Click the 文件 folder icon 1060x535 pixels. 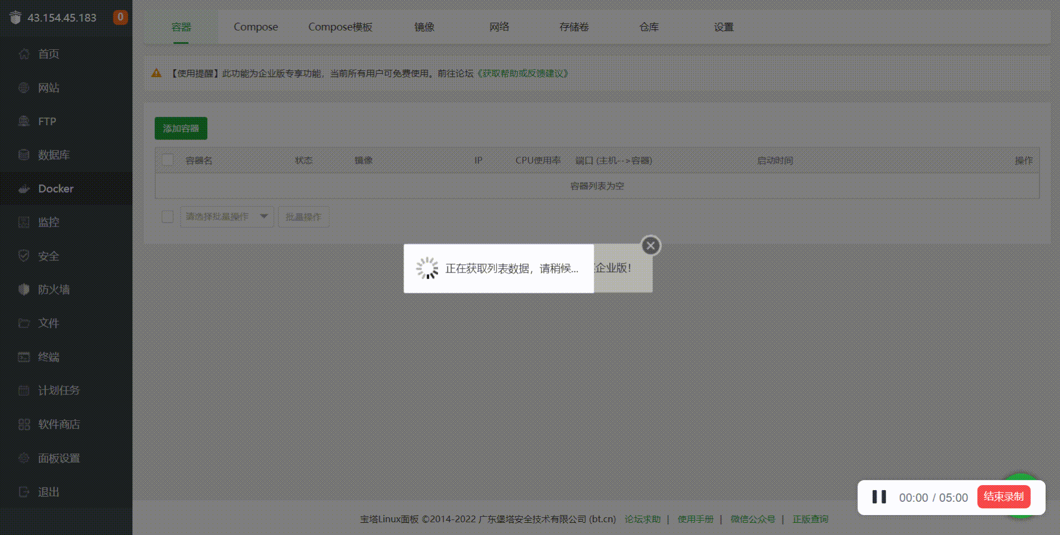coord(24,323)
